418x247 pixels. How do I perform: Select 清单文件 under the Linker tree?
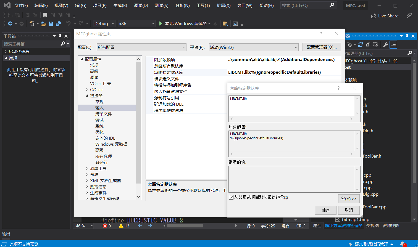(x=104, y=114)
